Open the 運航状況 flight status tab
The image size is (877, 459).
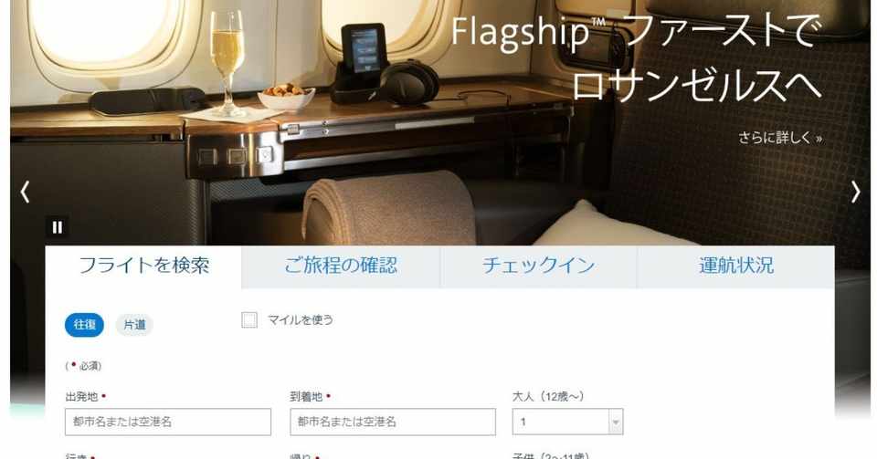coord(736,266)
